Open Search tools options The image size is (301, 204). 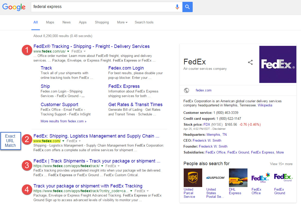click(144, 22)
